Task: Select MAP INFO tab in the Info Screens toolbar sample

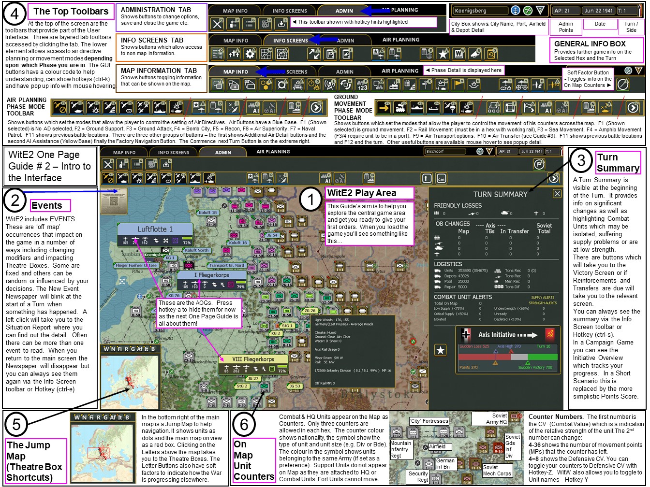Action: point(236,41)
